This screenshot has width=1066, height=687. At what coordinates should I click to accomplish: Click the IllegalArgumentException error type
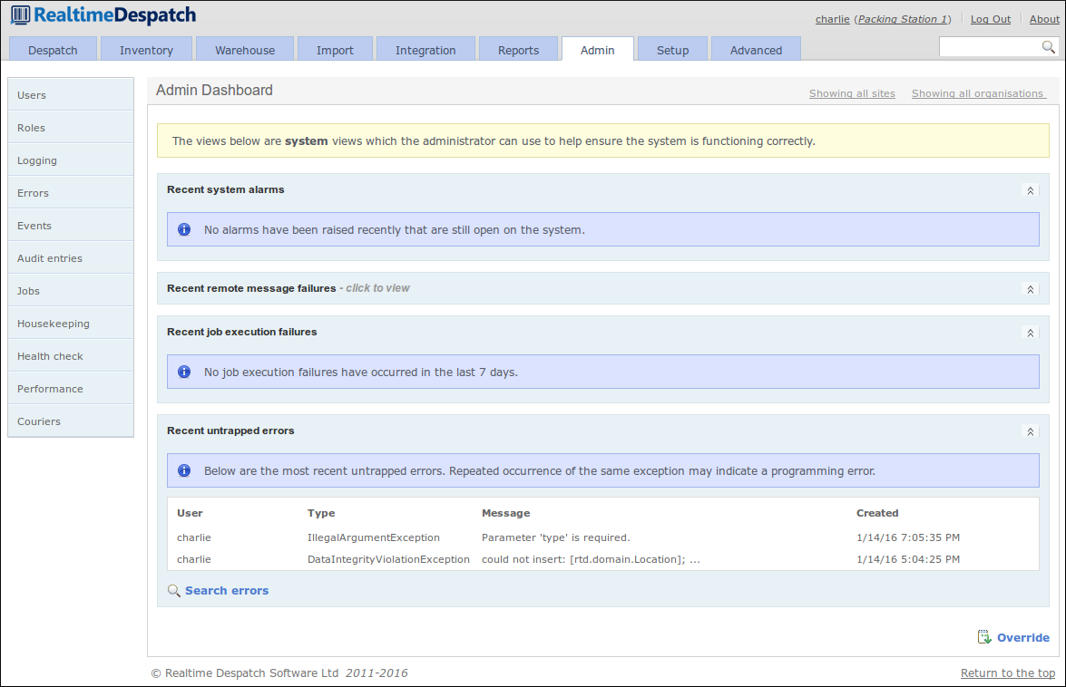[x=373, y=537]
